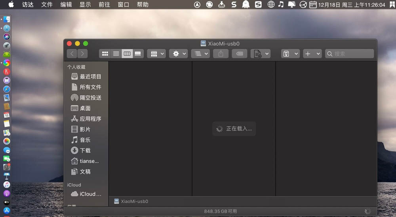396x217 pixels.
Task: Open FaceTime app in the Dock
Action: point(7,159)
